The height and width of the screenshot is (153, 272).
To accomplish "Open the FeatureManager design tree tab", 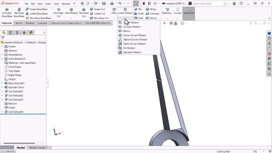I will [4, 33].
